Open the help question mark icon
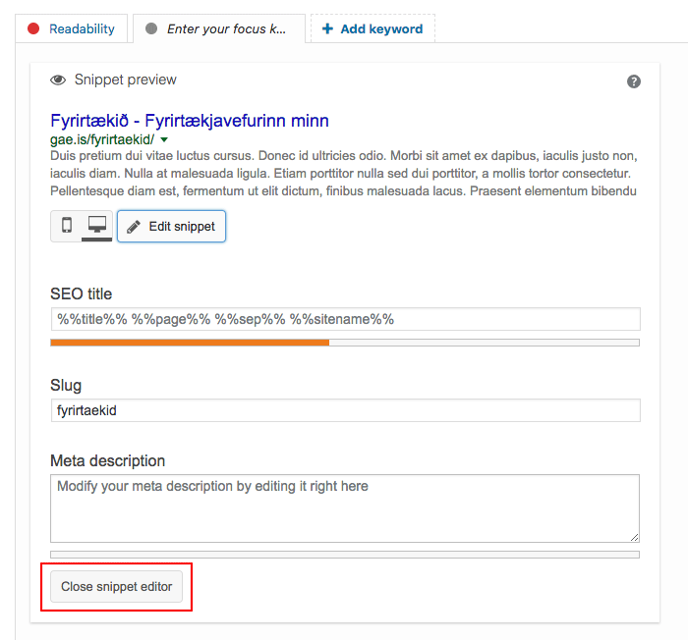Screen dimensions: 688x640 (x=634, y=81)
